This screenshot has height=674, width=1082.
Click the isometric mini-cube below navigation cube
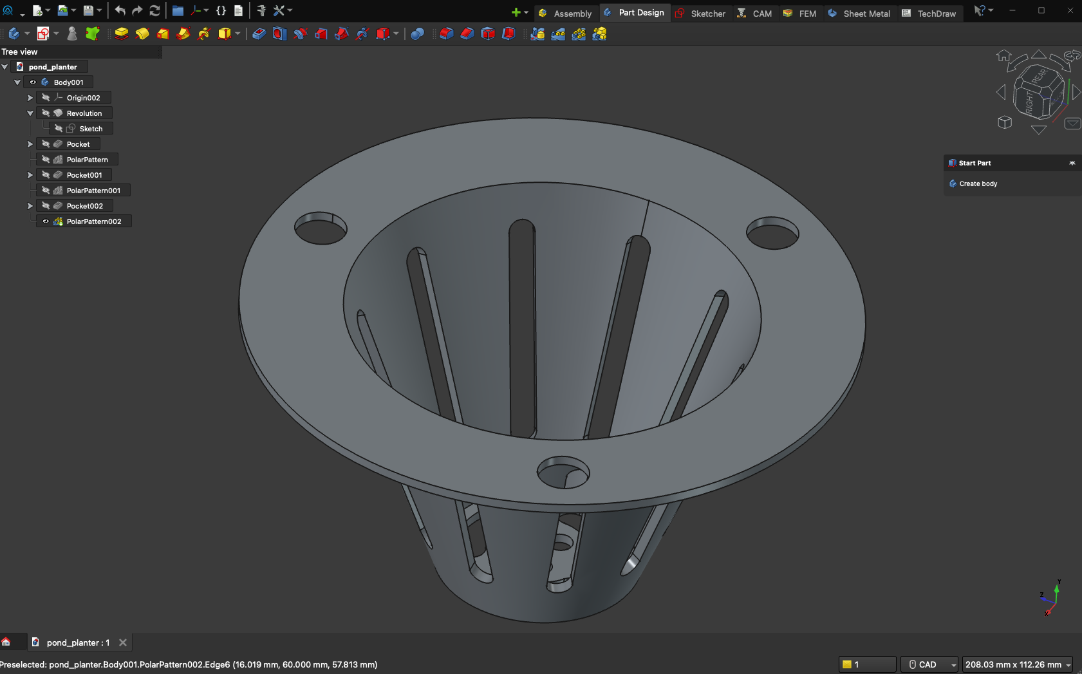1005,122
